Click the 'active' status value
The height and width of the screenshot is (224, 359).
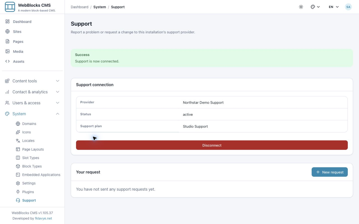tap(188, 115)
